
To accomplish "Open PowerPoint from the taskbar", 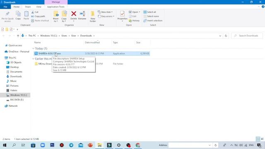I will (x=90, y=145).
